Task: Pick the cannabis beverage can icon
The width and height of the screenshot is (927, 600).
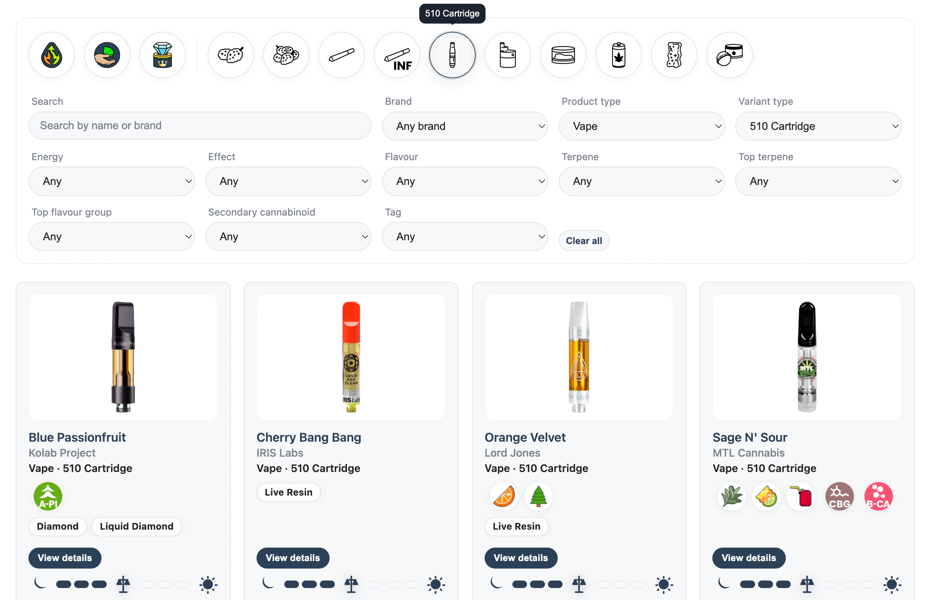Action: tap(618, 55)
